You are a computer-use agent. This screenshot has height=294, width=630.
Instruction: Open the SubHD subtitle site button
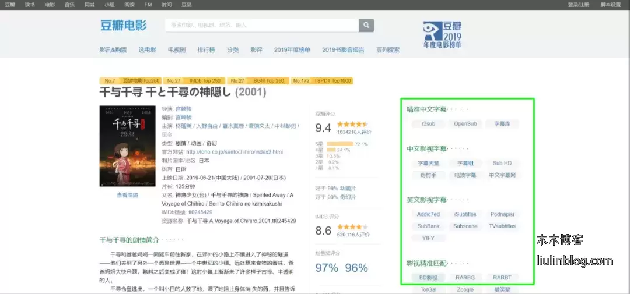pos(502,164)
